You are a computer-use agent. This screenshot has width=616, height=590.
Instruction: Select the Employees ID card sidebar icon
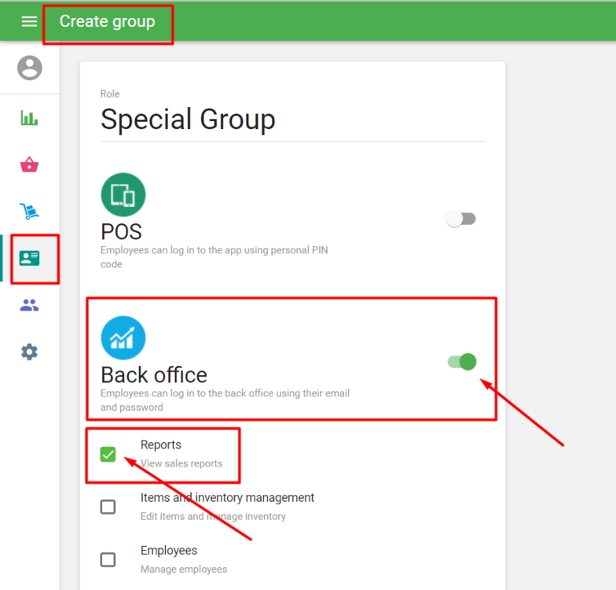[30, 258]
